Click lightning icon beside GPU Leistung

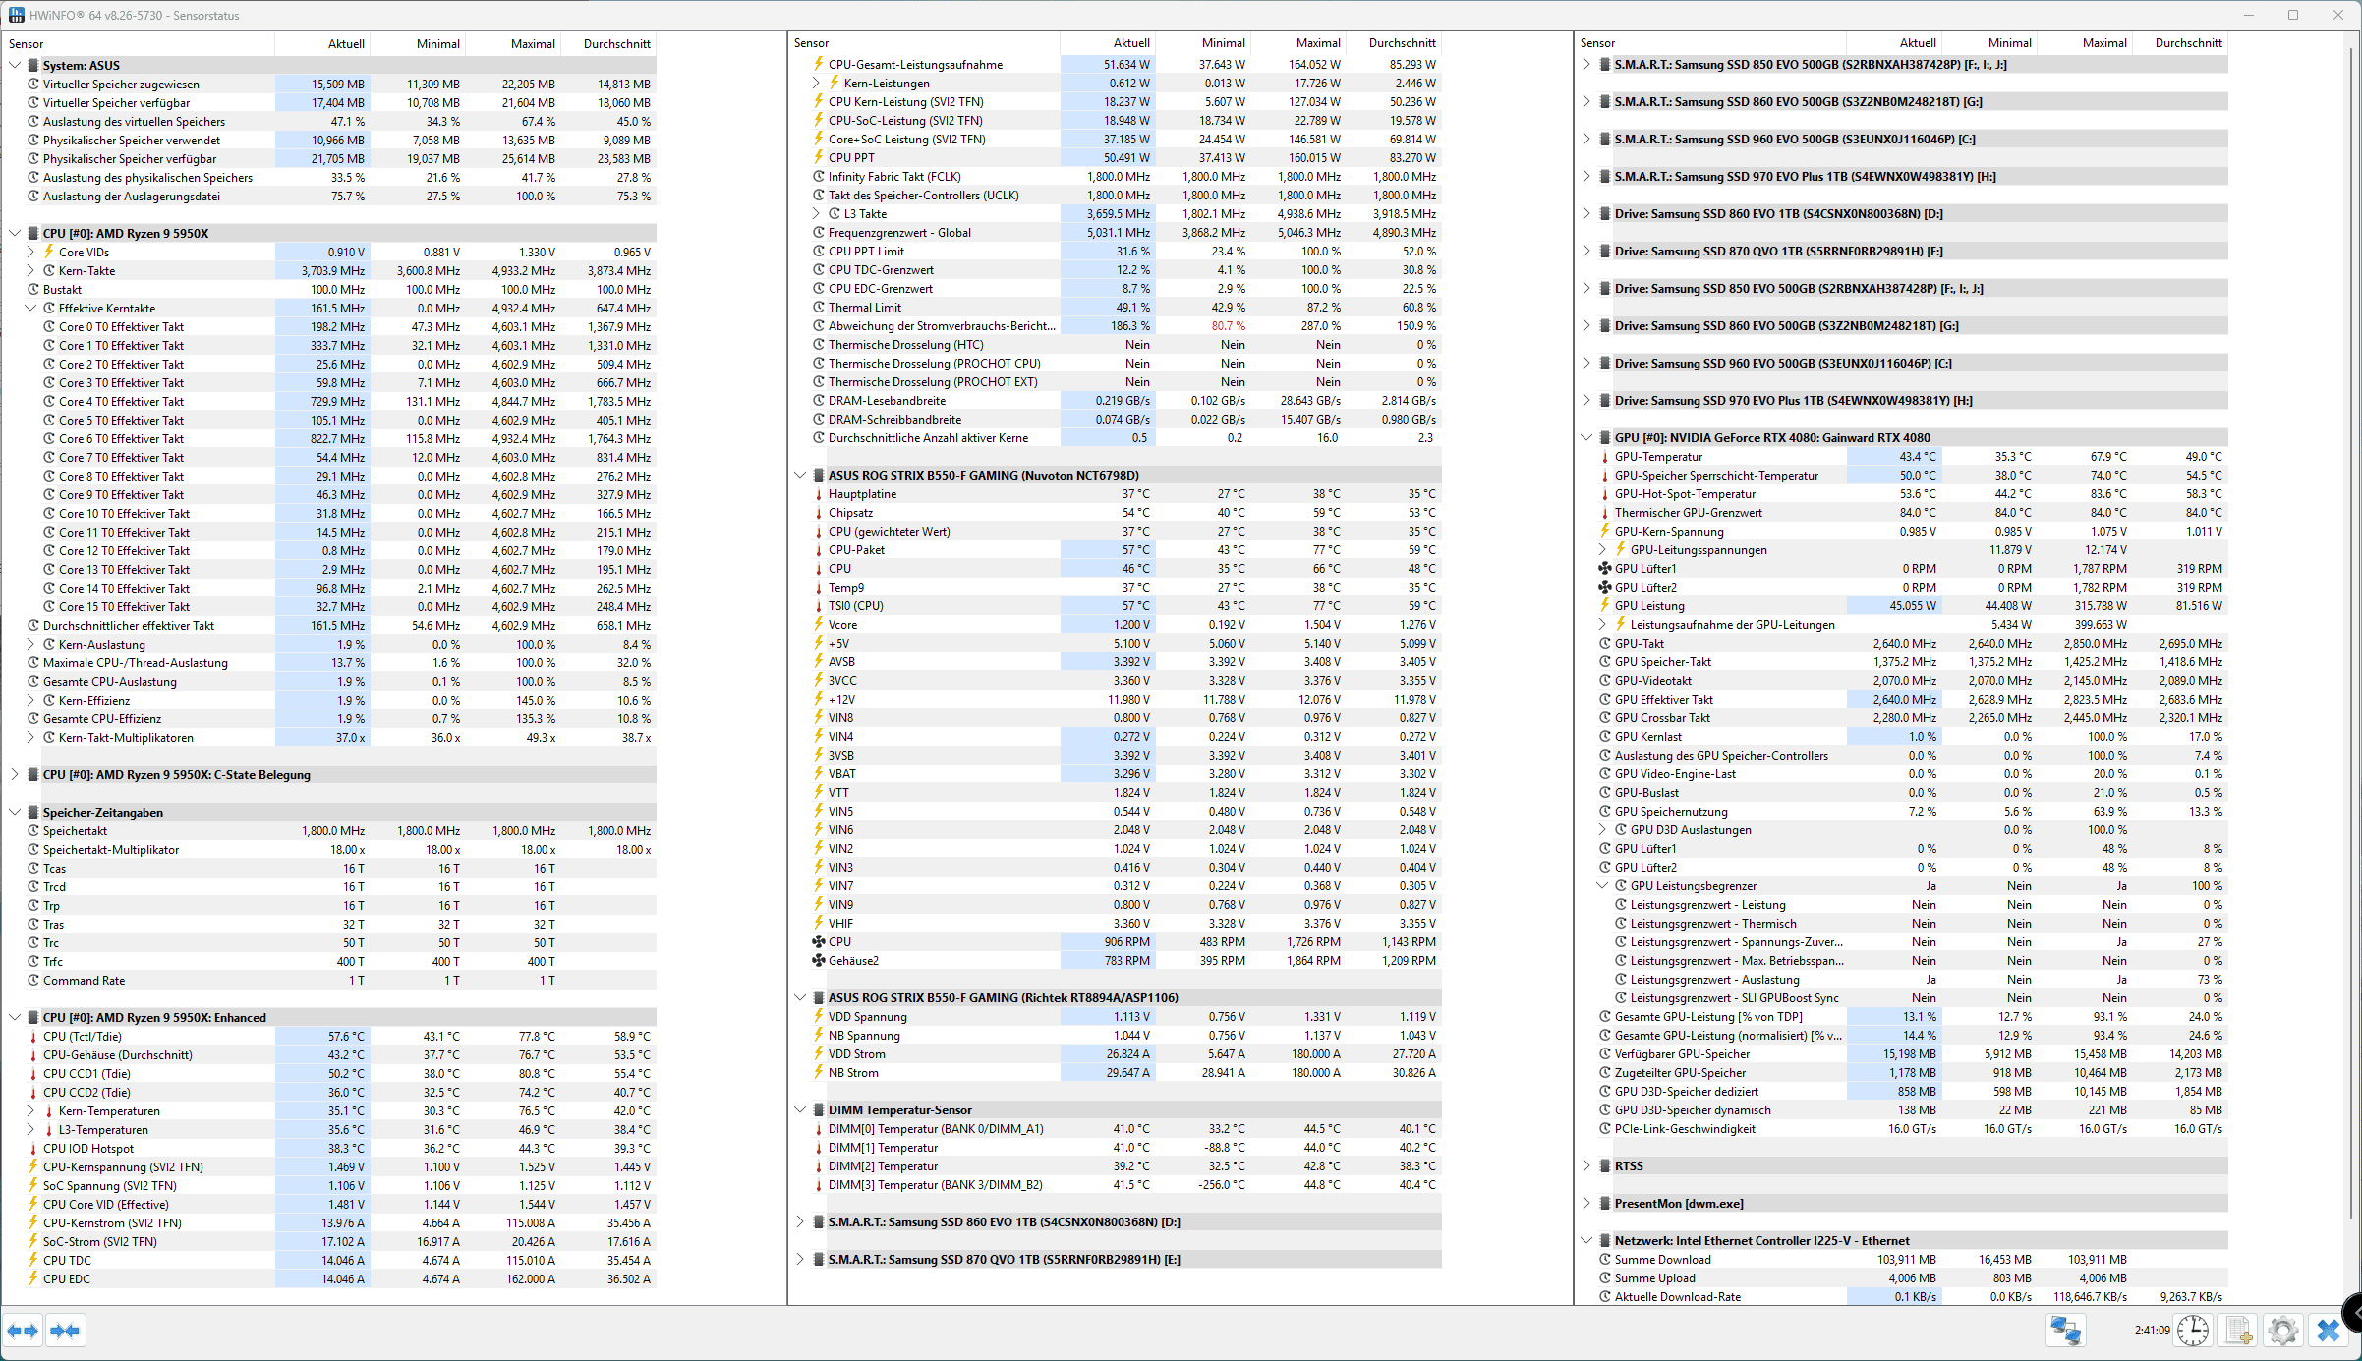coord(1604,605)
